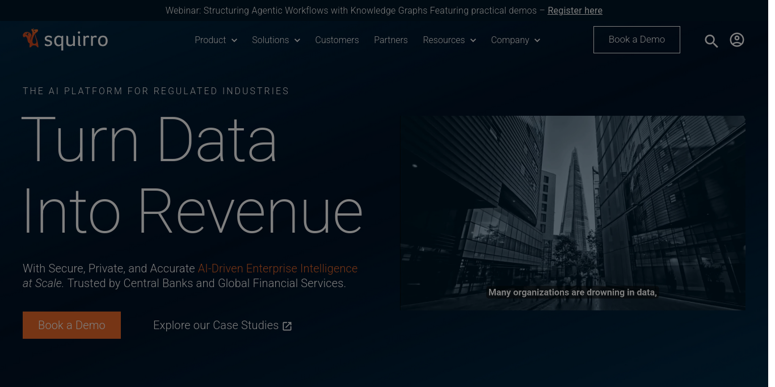Select the Product menu label

[210, 40]
